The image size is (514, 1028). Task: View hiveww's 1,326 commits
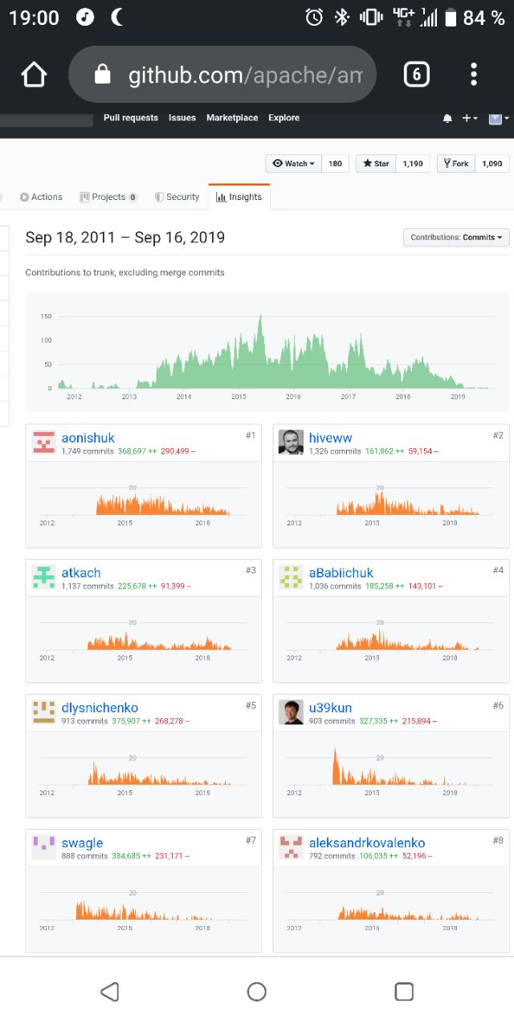(x=335, y=451)
